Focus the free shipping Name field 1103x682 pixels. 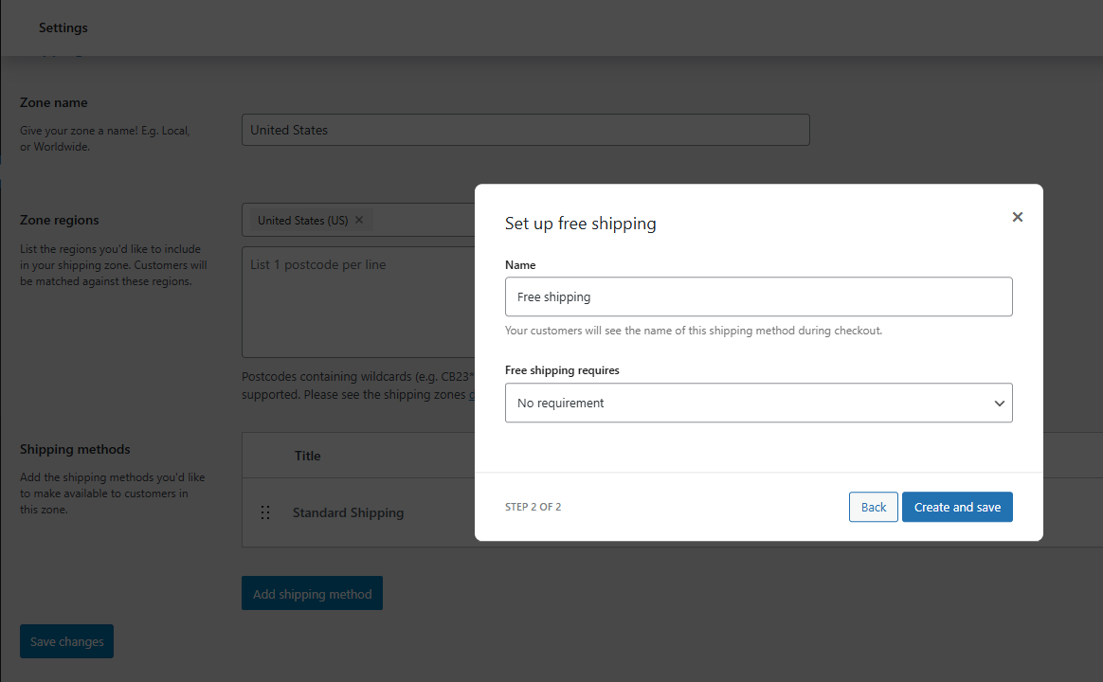pos(758,296)
